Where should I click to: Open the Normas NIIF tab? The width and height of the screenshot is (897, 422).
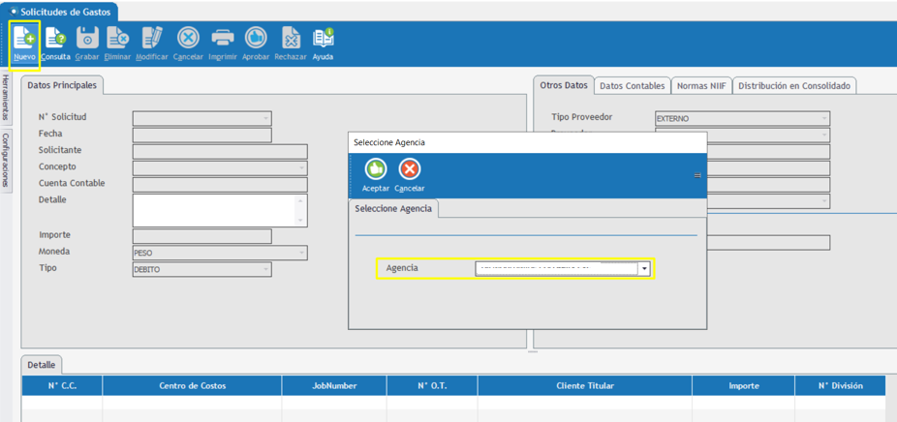(x=701, y=86)
